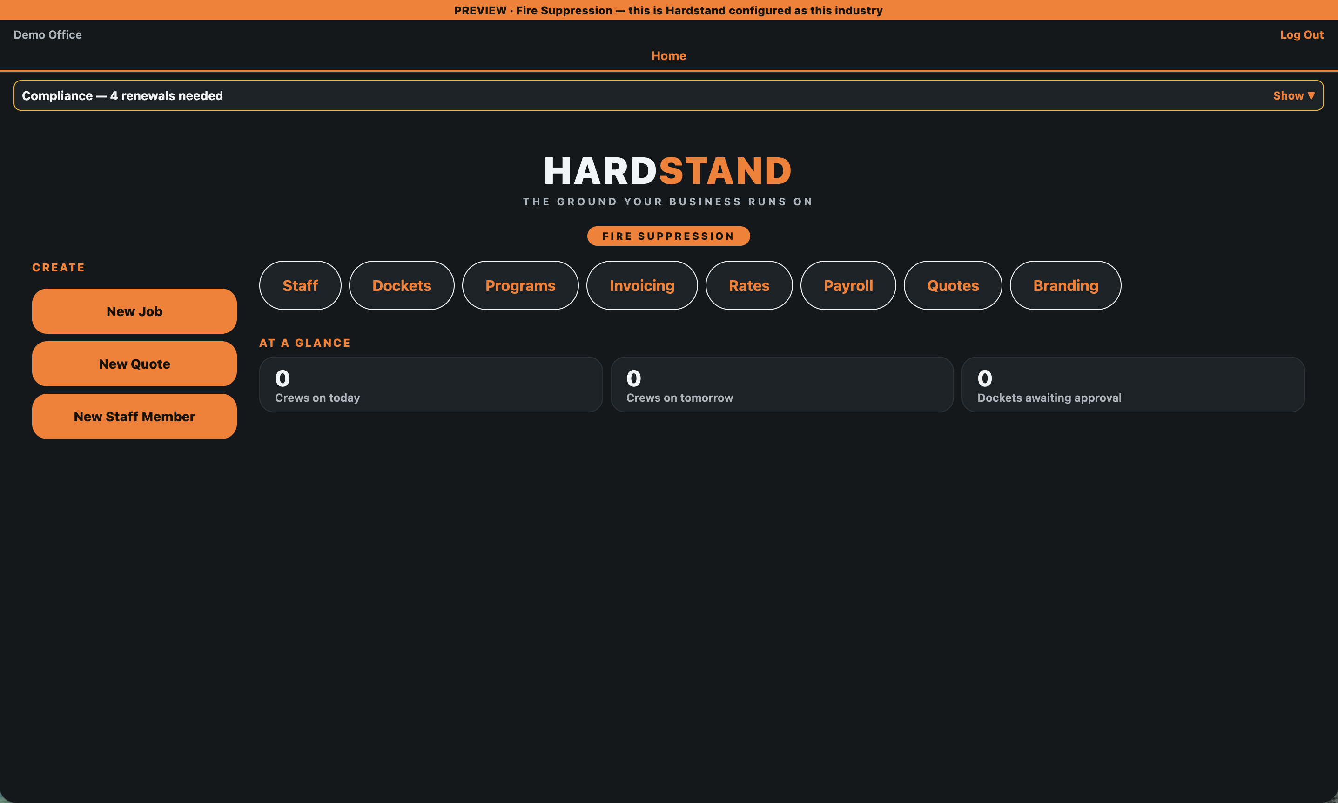Open the Payroll section
The image size is (1338, 803).
point(848,285)
